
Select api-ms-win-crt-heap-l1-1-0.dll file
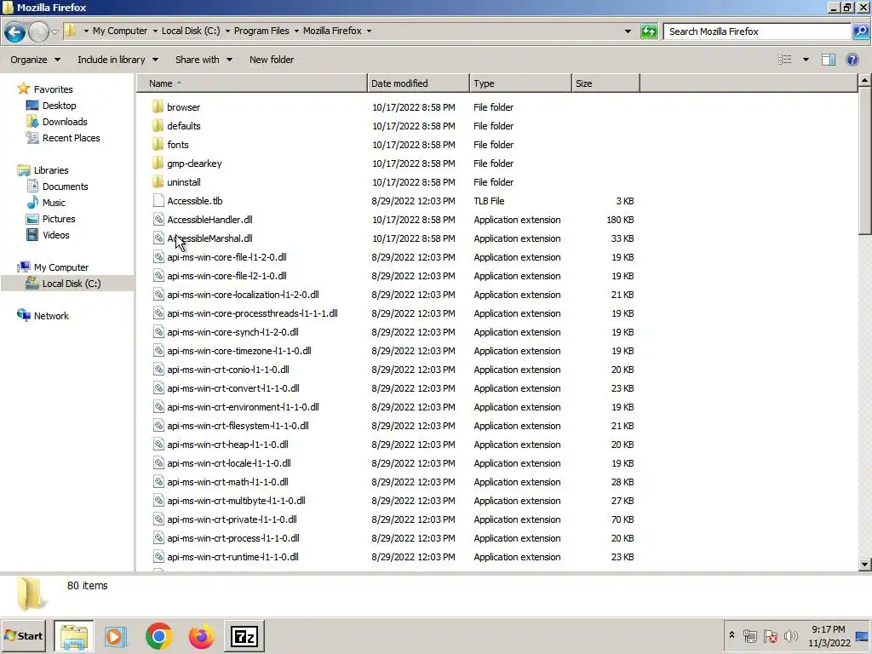(x=227, y=445)
